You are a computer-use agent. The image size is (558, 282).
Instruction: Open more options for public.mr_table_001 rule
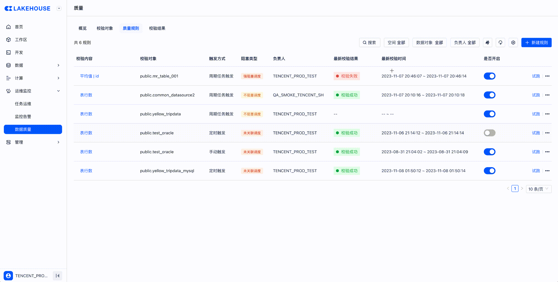[547, 76]
